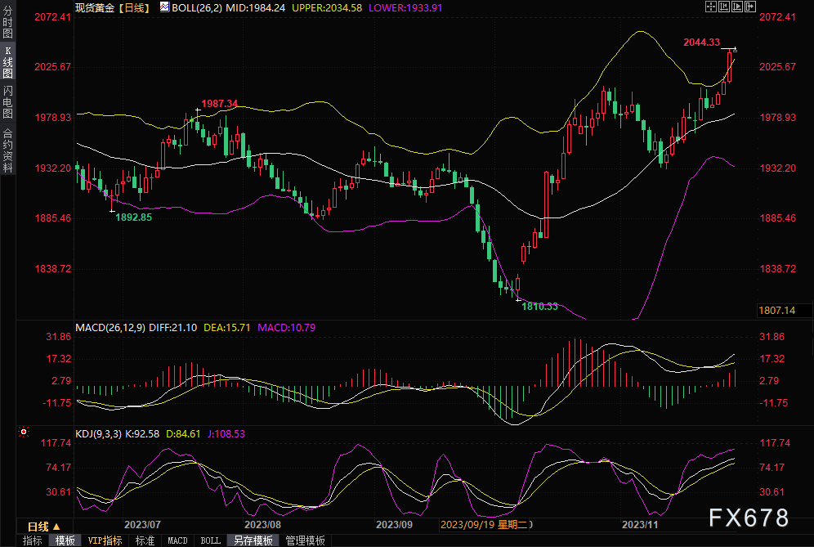Select the BOLL template button
Viewport: 814px width, 547px height.
point(210,540)
